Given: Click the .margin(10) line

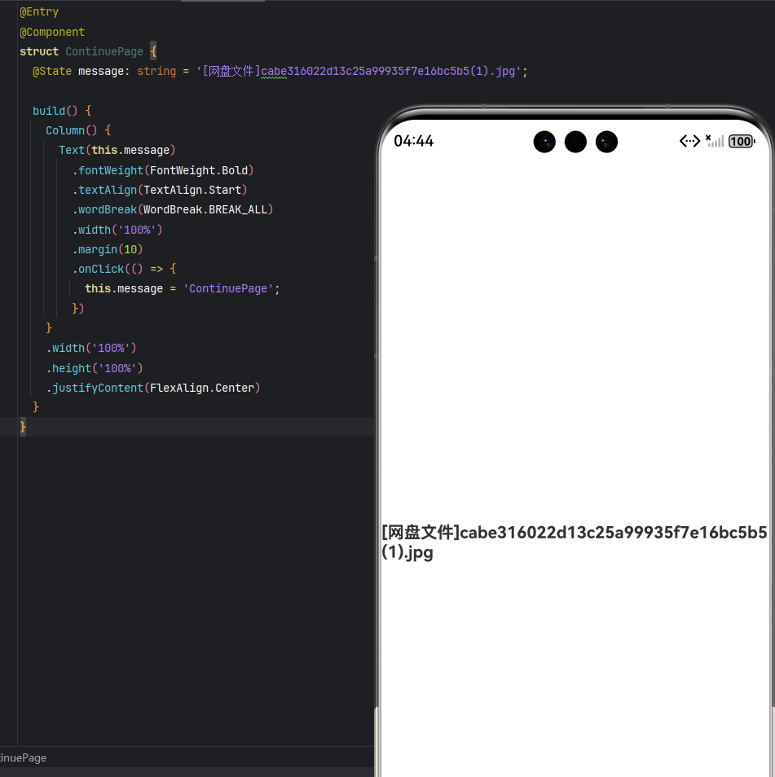Looking at the screenshot, I should [x=108, y=249].
